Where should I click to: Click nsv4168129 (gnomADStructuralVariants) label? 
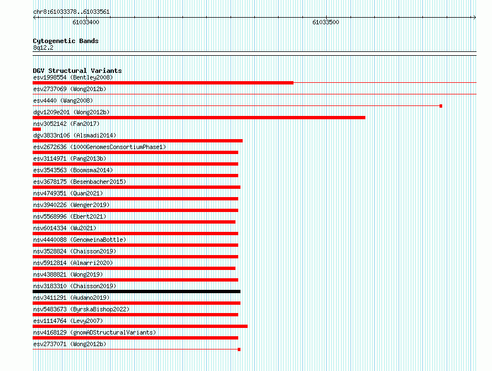(95, 332)
